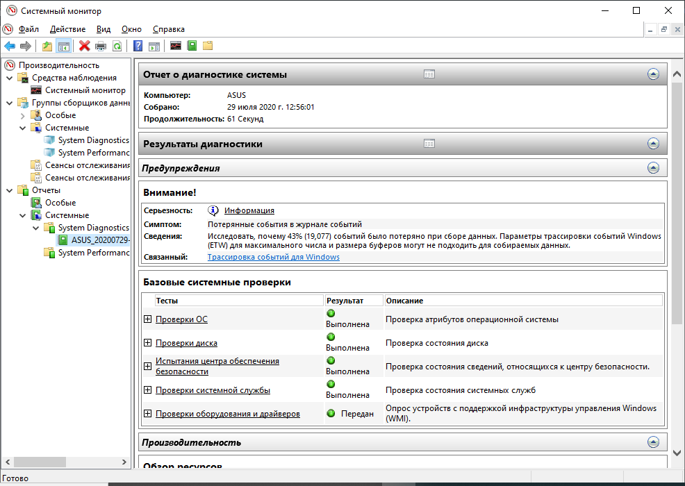Minimize the inner MDI child window
The height and width of the screenshot is (486, 685).
(650, 30)
